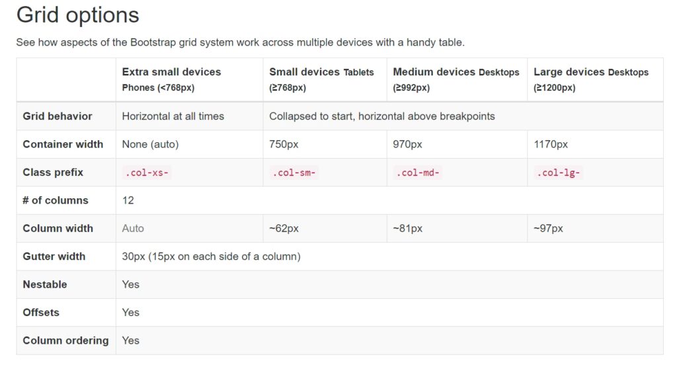Click the "Grid options" heading
The height and width of the screenshot is (365, 677).
[77, 15]
